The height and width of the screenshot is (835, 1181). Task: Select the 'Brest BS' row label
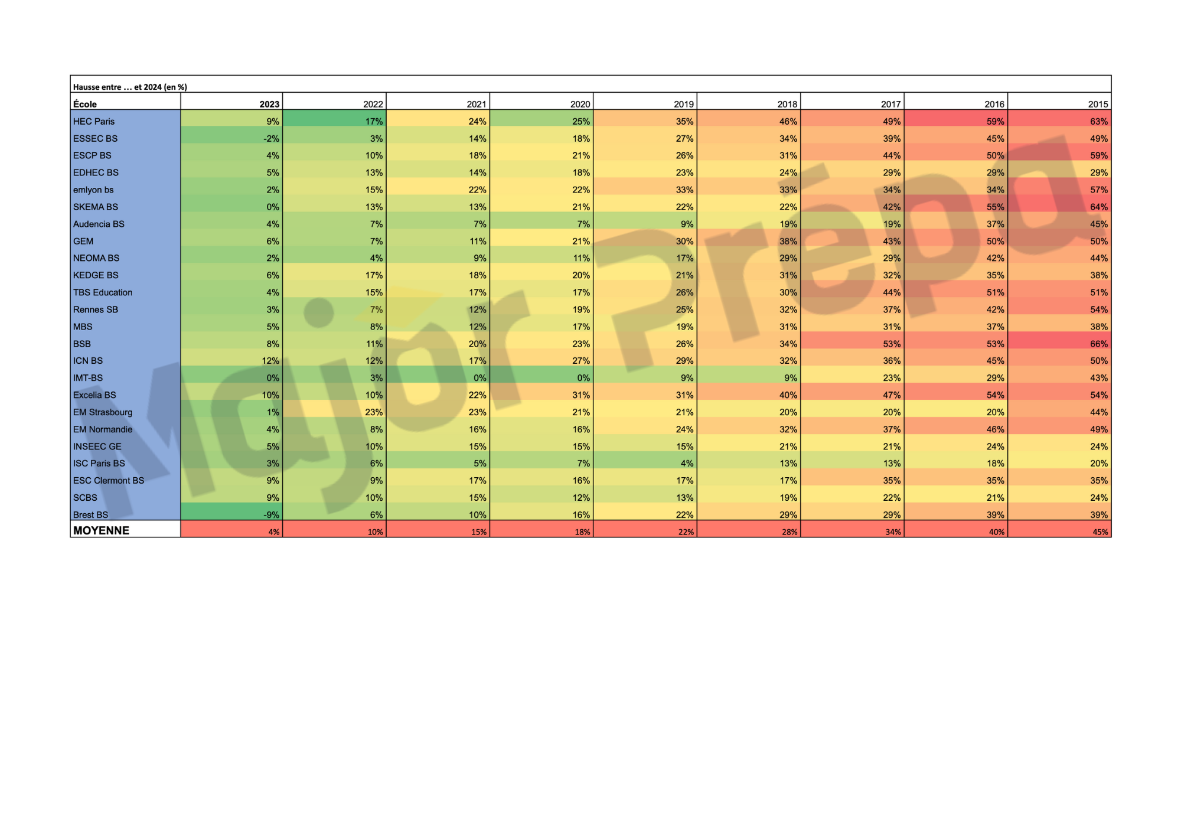[x=90, y=514]
